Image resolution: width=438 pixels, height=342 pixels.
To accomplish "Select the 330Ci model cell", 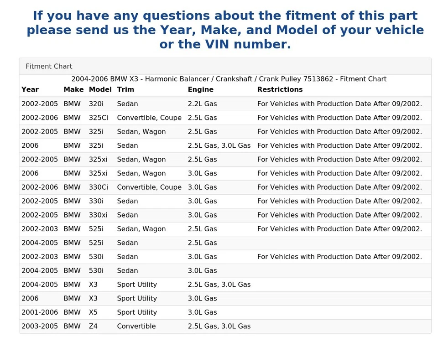I will click(99, 187).
